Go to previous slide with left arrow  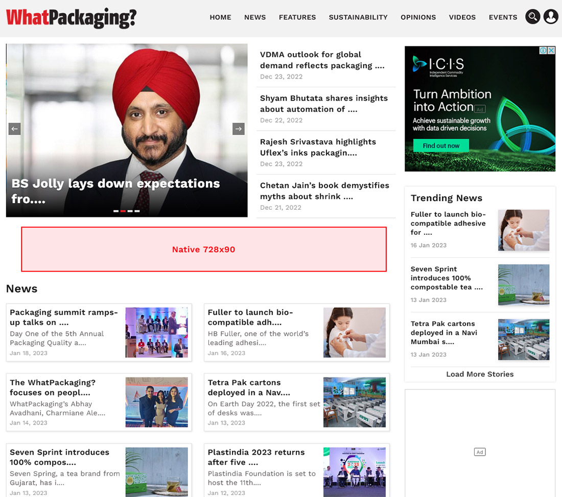point(14,129)
